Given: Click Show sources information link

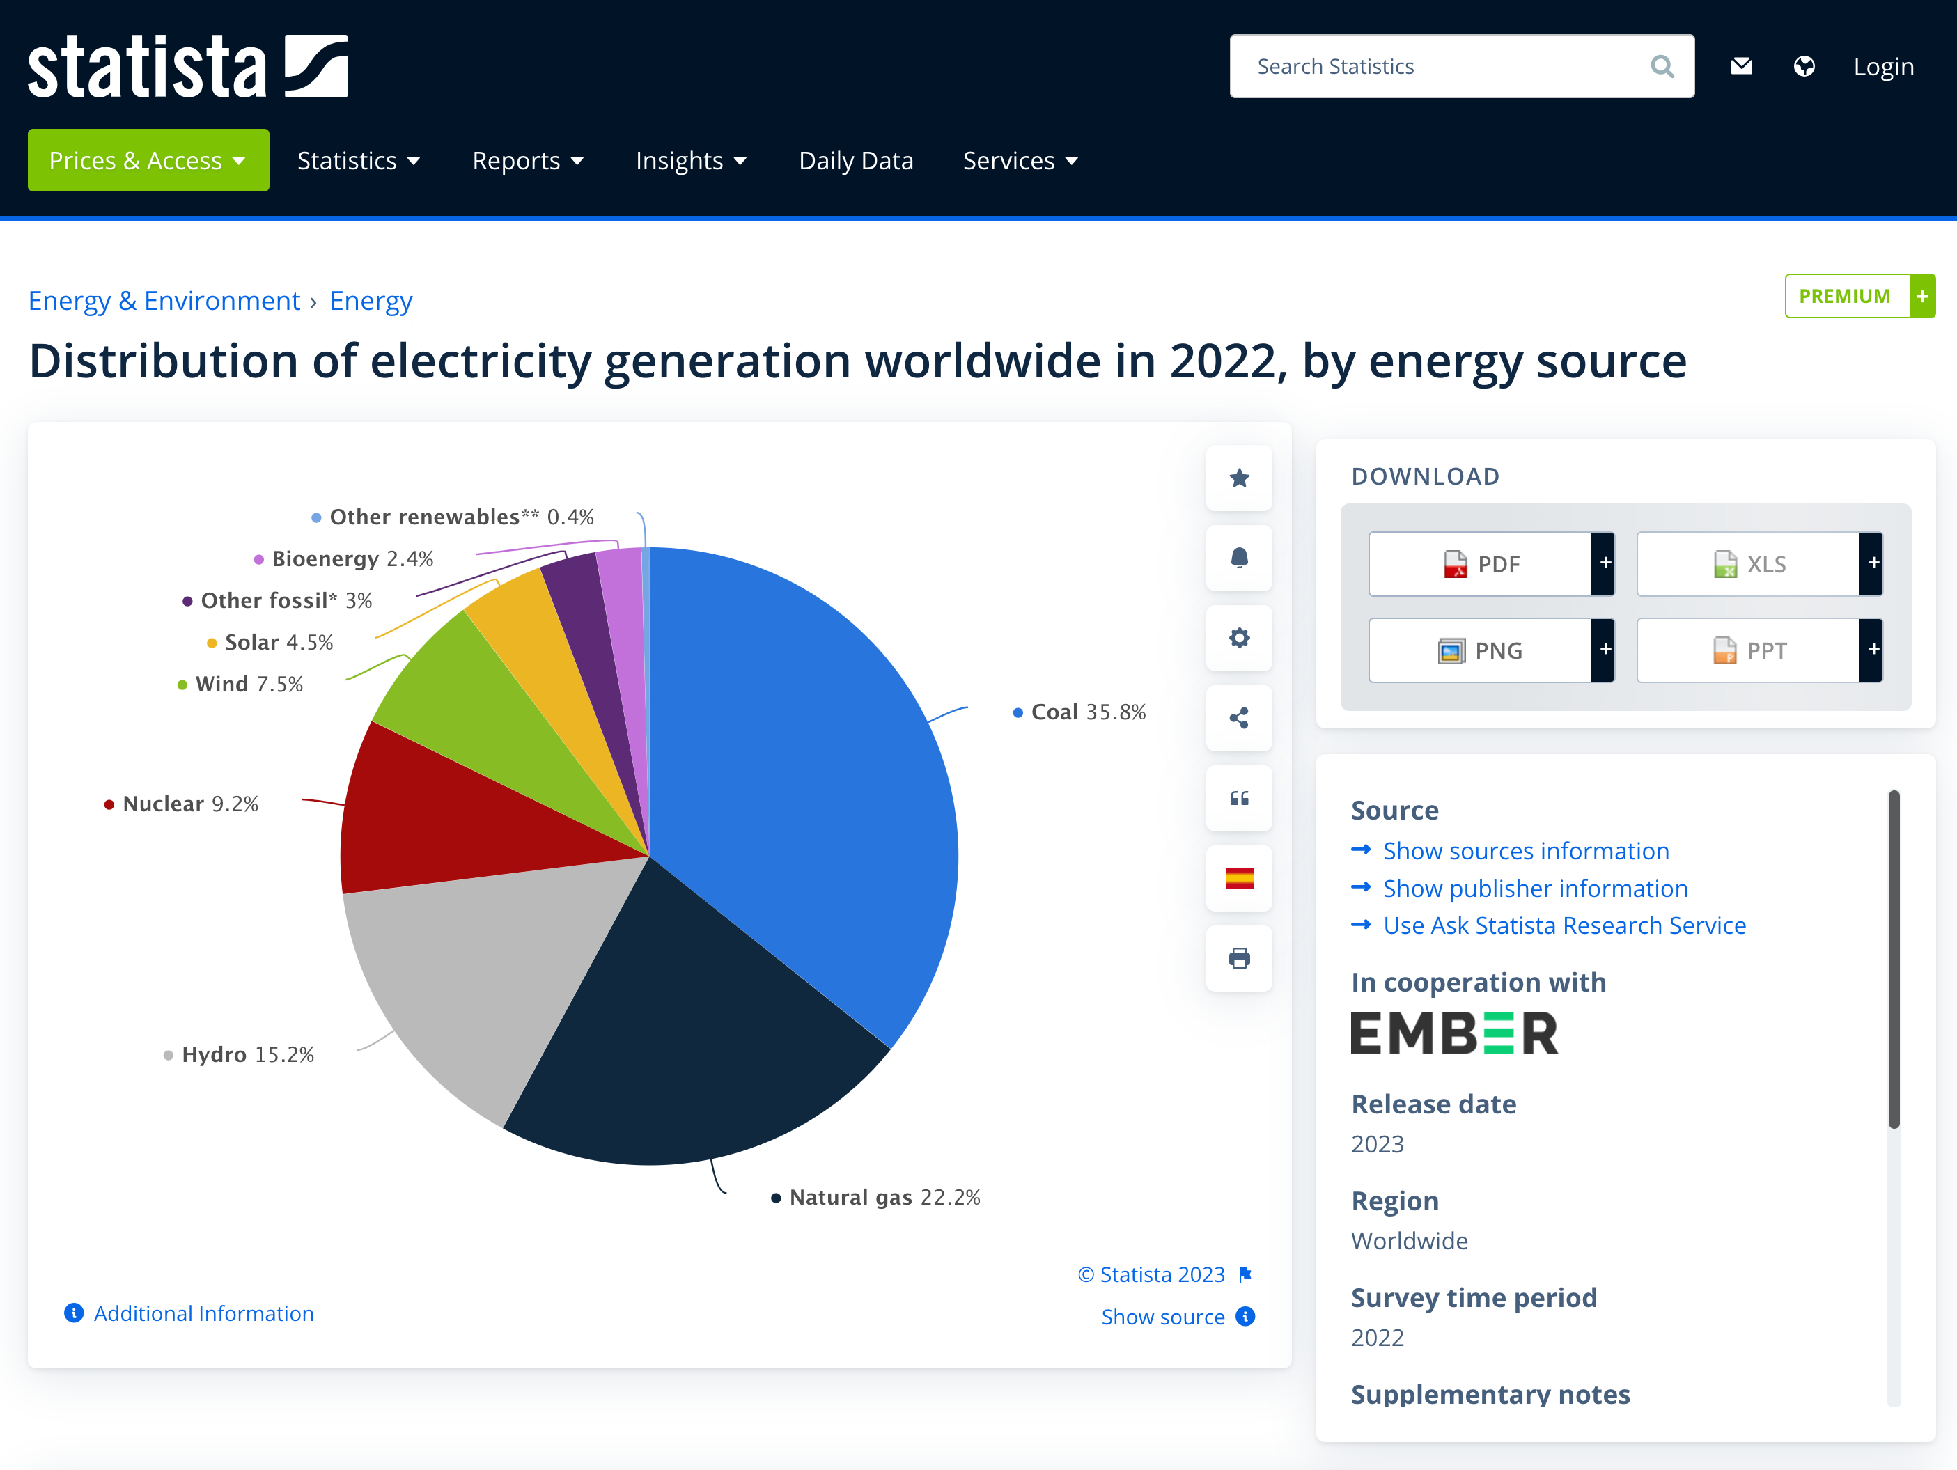Looking at the screenshot, I should (1525, 851).
